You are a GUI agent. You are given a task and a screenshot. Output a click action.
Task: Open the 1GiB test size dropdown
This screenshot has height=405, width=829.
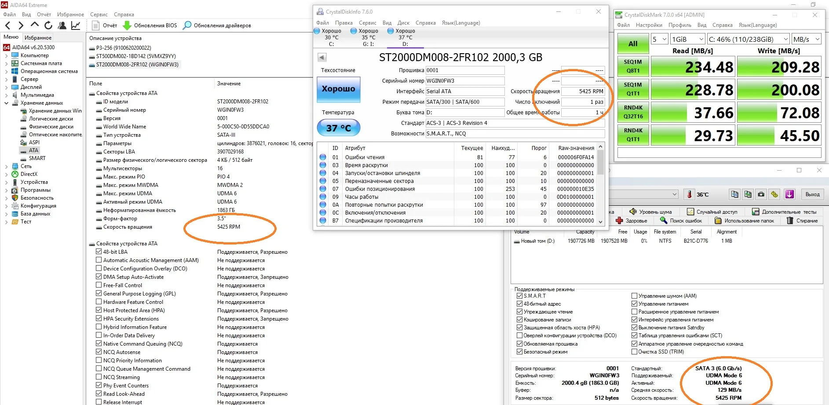688,39
